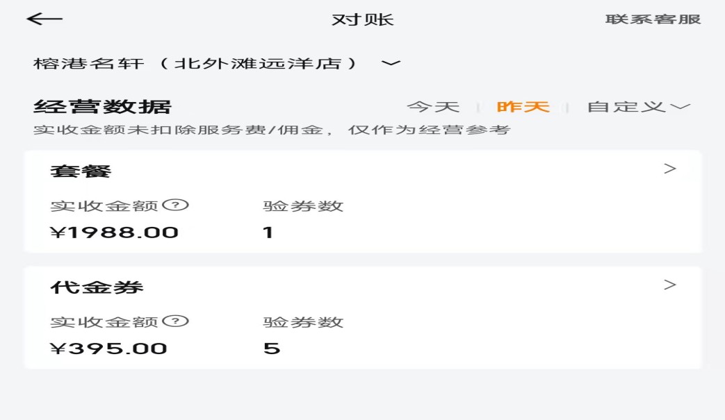Open the 自定义 date range dropdown

638,107
